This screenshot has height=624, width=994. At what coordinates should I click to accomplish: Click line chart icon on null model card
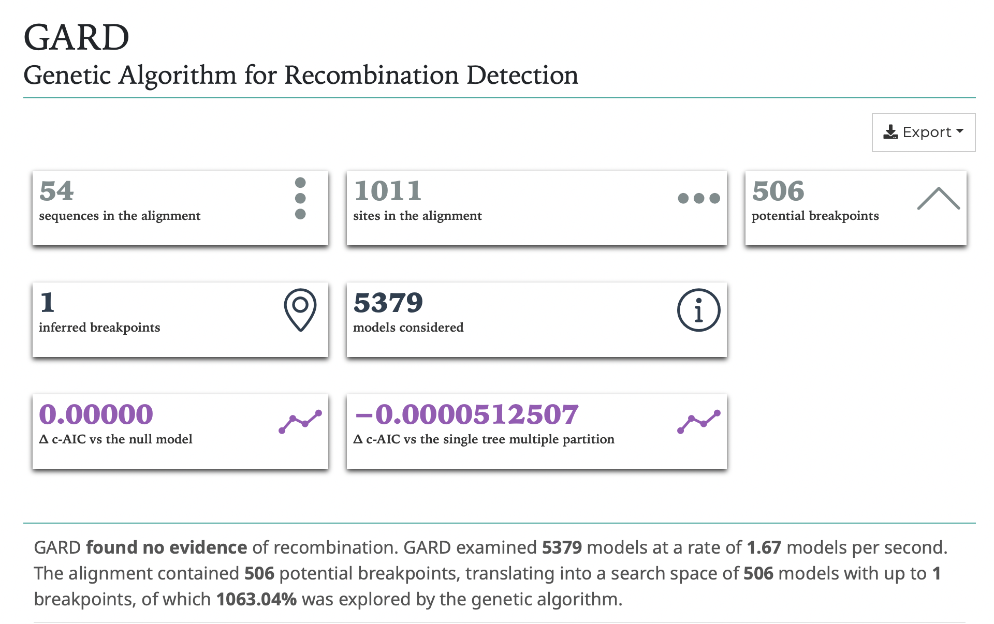tap(300, 422)
